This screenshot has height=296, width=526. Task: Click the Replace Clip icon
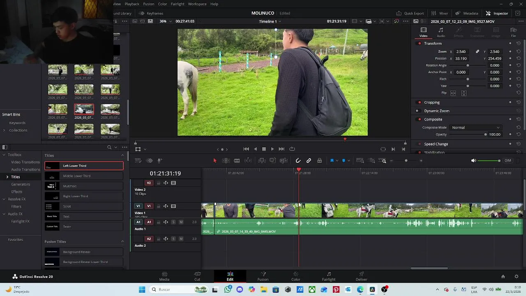coord(284,161)
